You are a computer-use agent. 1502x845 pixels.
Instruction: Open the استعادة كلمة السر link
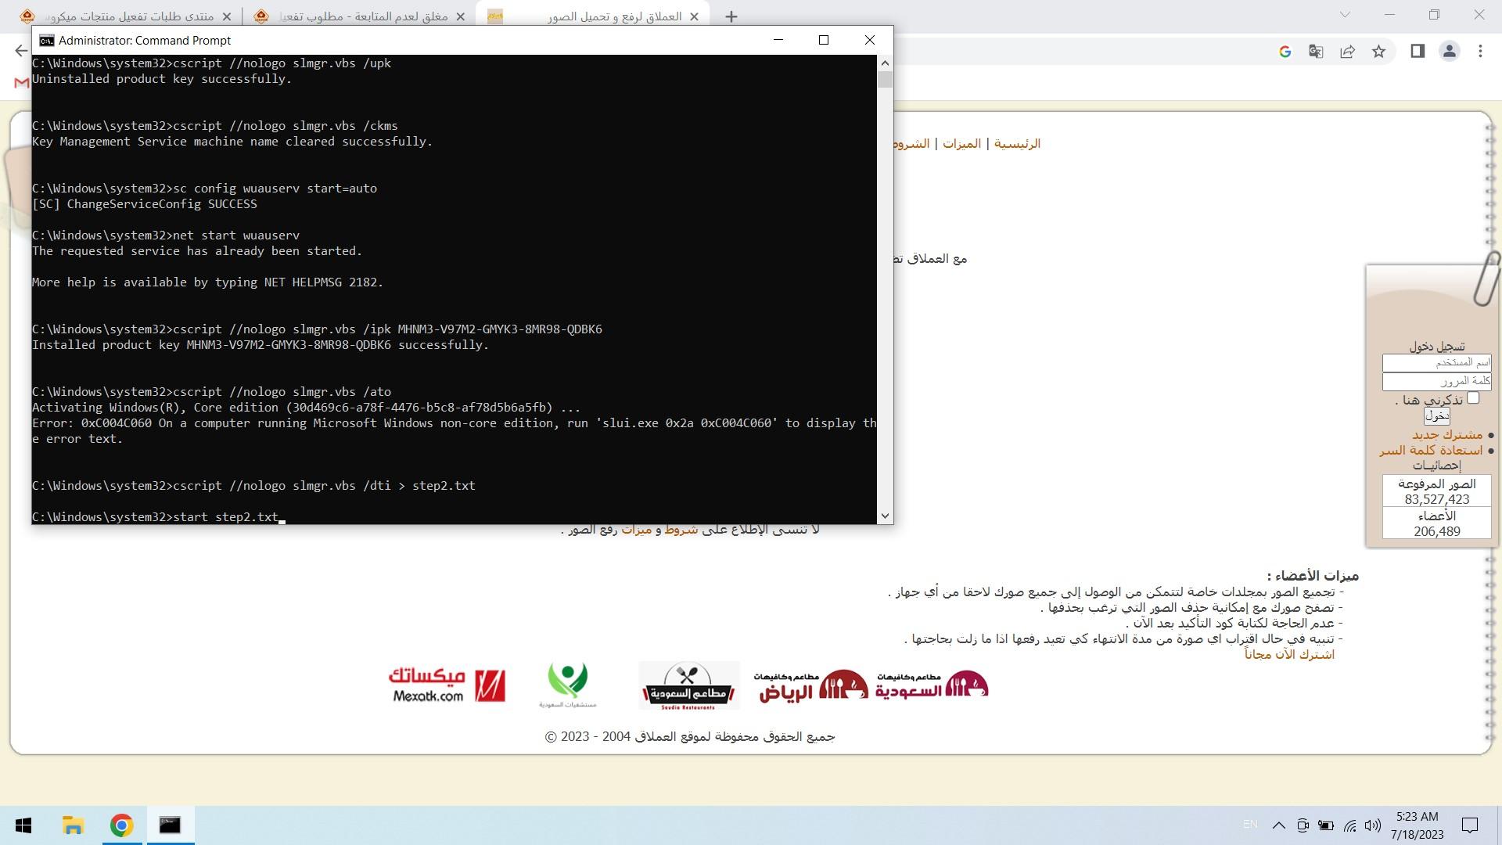point(1431,450)
